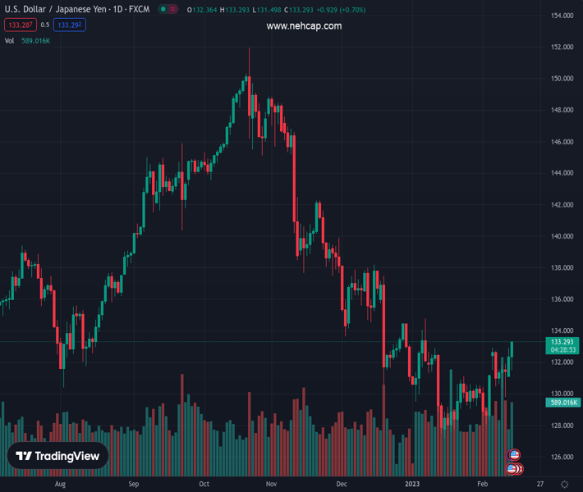The width and height of the screenshot is (583, 492).
Task: Click the green market status dot
Action: [163, 10]
